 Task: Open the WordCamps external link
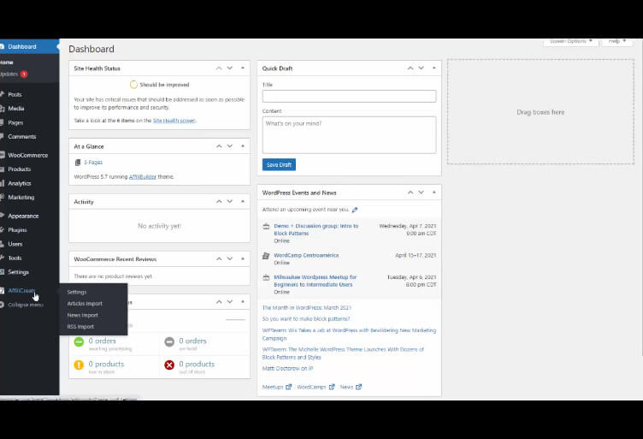pos(316,387)
